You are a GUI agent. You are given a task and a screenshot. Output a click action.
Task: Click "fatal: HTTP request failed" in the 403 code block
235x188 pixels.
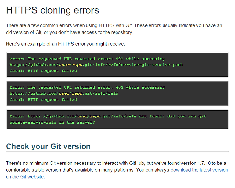pos(43,100)
